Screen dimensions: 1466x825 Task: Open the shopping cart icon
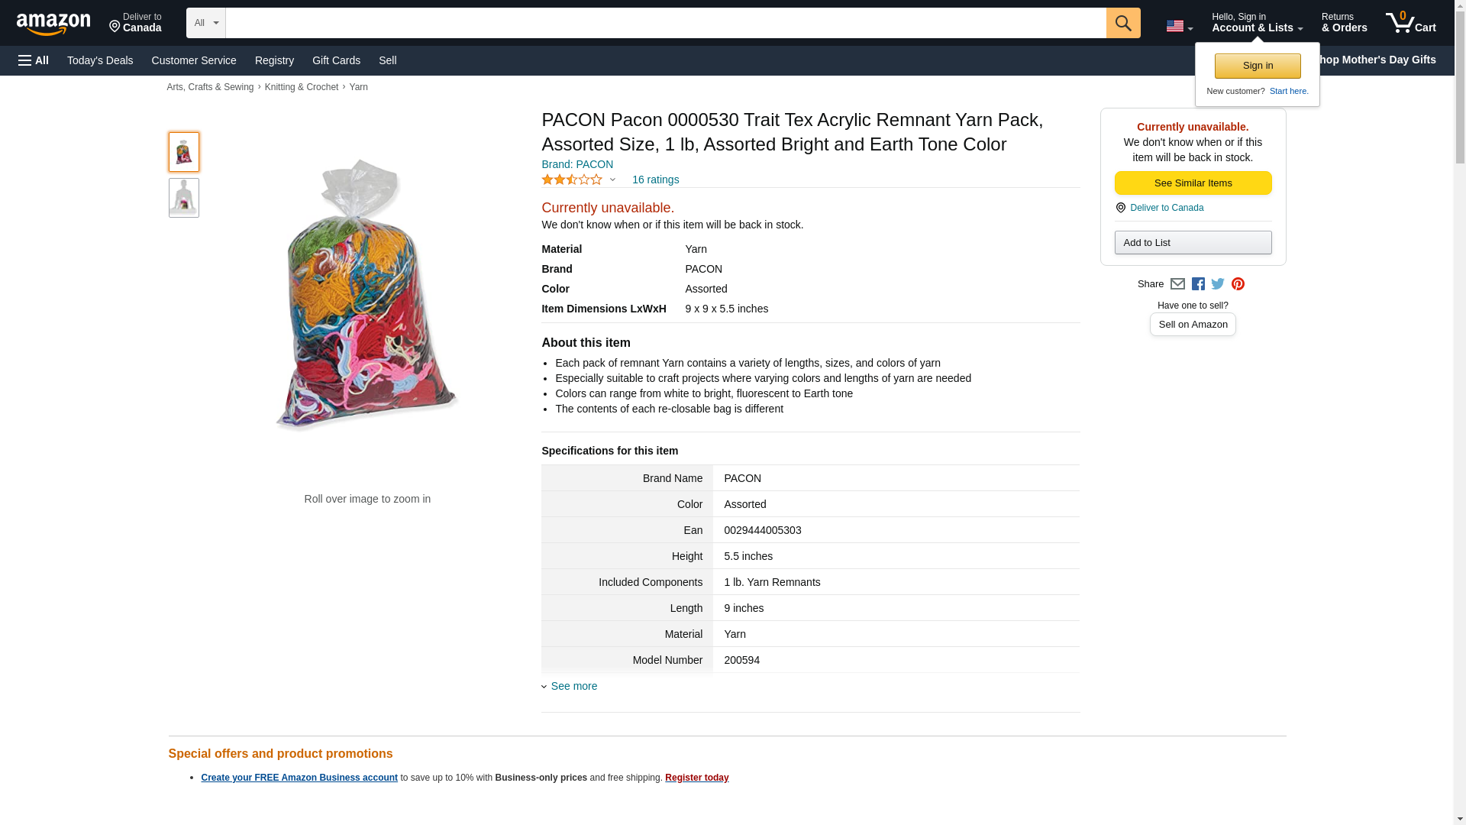(x=1409, y=23)
